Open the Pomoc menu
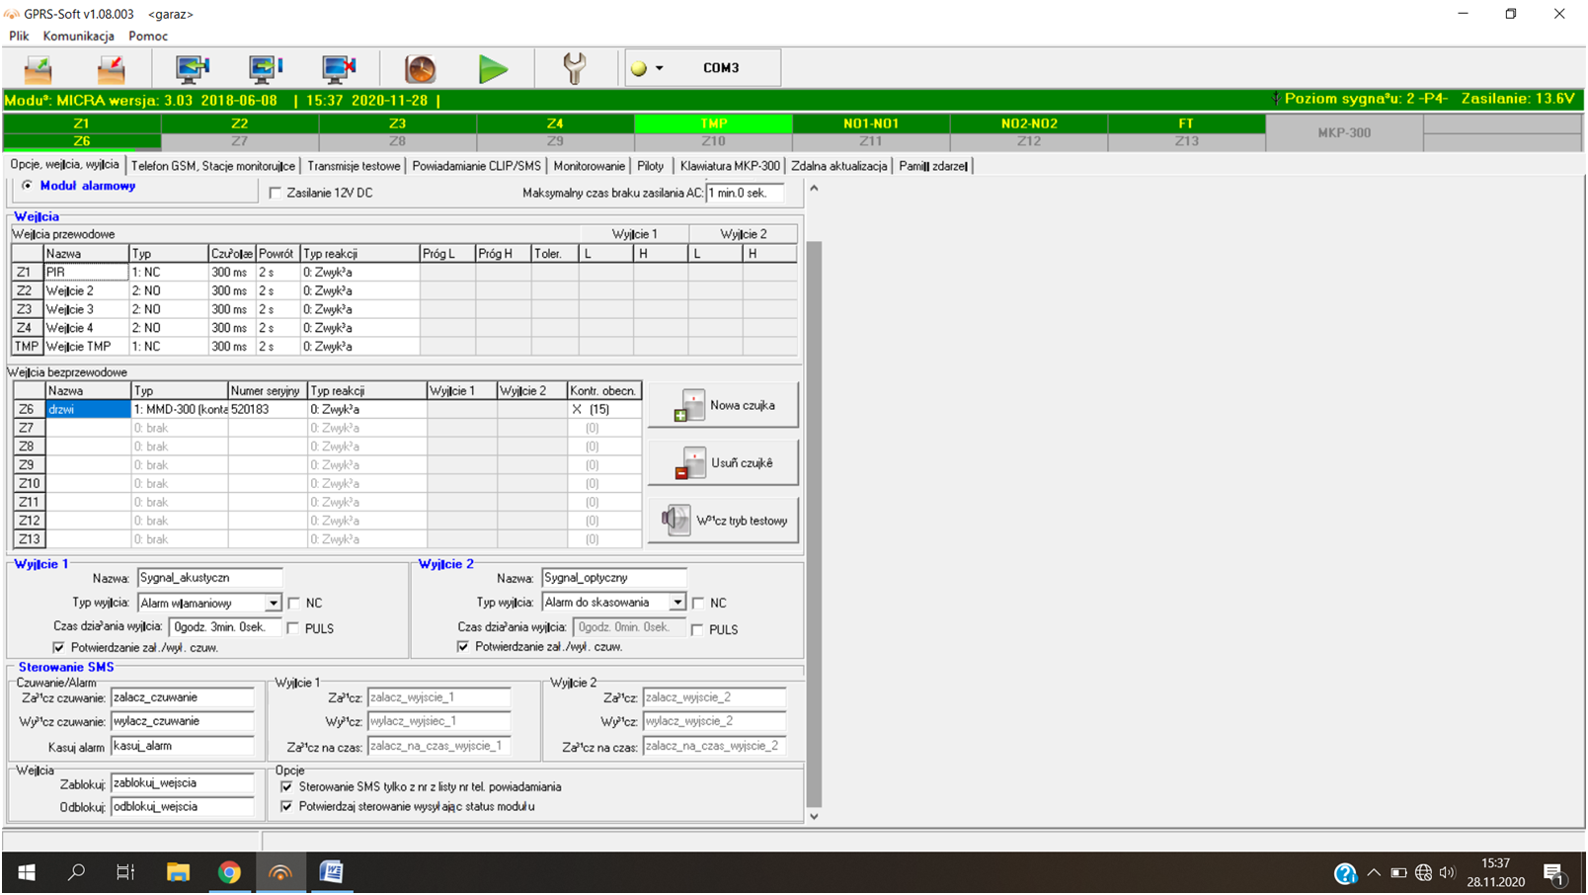1588x895 pixels. (x=148, y=36)
